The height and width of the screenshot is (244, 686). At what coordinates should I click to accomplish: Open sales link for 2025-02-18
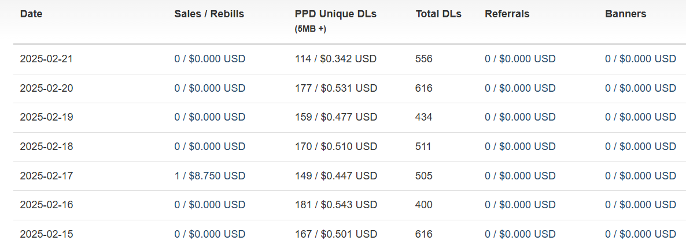(x=209, y=146)
